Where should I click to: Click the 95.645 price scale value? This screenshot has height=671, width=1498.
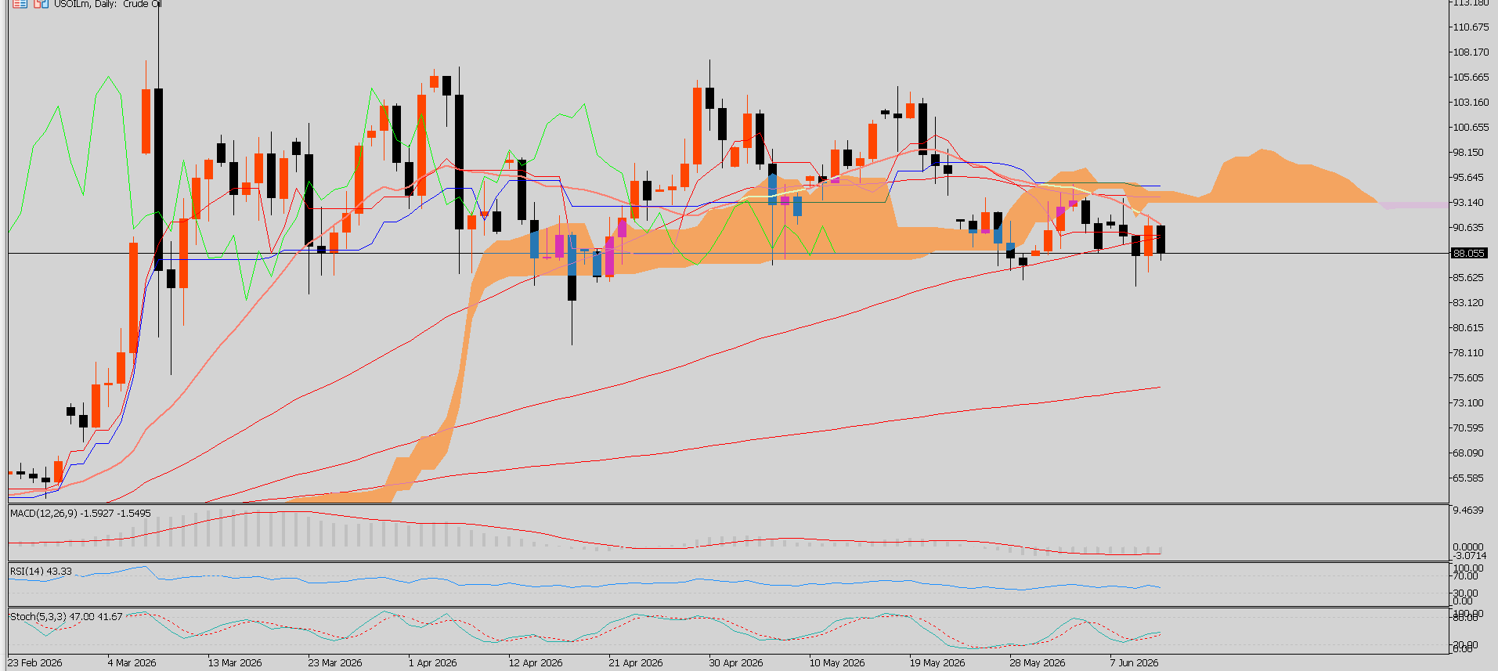(x=1468, y=178)
